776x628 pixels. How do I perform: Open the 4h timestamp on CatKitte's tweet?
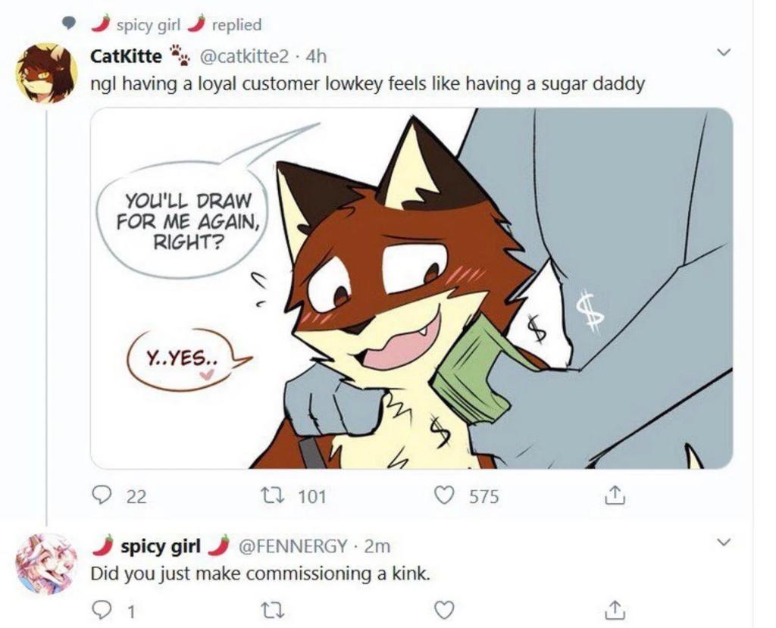click(x=316, y=55)
